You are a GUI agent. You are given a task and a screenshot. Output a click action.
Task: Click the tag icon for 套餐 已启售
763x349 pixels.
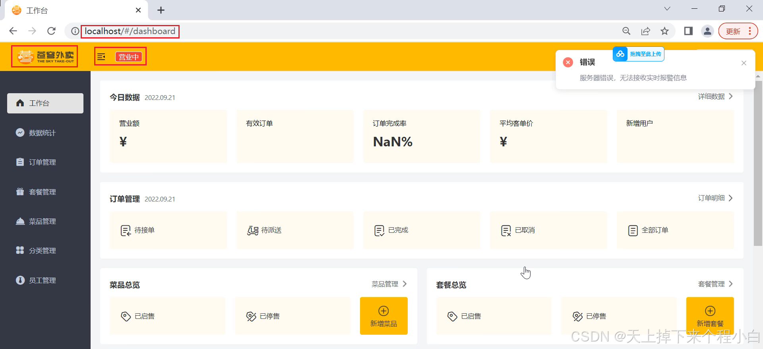tap(452, 316)
